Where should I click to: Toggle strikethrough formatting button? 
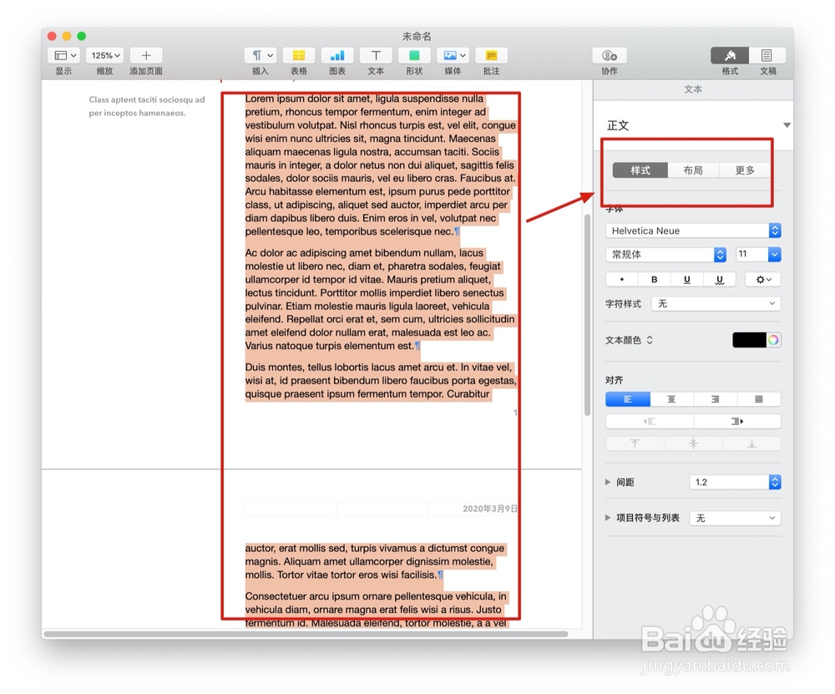720,280
